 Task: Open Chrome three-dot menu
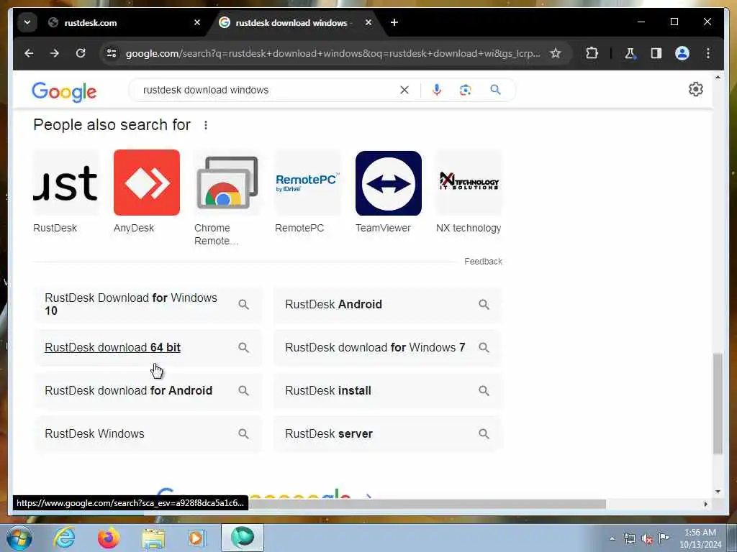(x=708, y=53)
